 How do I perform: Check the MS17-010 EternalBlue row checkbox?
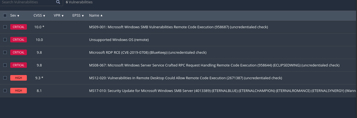coord(5,91)
